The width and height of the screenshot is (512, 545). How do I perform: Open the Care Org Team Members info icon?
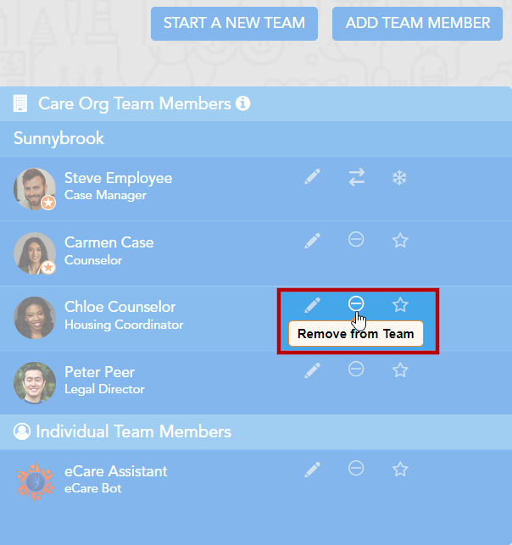243,103
